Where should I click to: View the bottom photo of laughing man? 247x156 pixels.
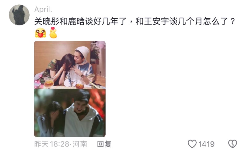tap(70, 113)
